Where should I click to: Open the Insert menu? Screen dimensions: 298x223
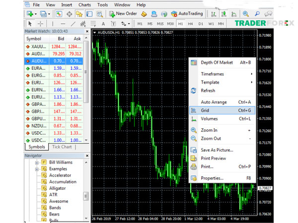point(67,5)
